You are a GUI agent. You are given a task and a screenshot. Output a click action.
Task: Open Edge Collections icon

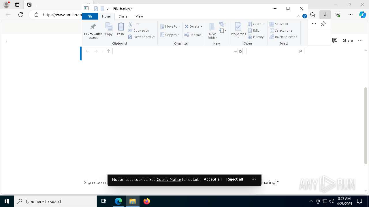click(312, 15)
